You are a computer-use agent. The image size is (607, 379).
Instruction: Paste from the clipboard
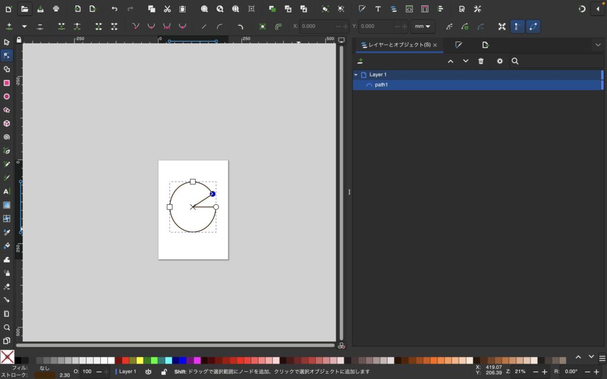coord(183,9)
